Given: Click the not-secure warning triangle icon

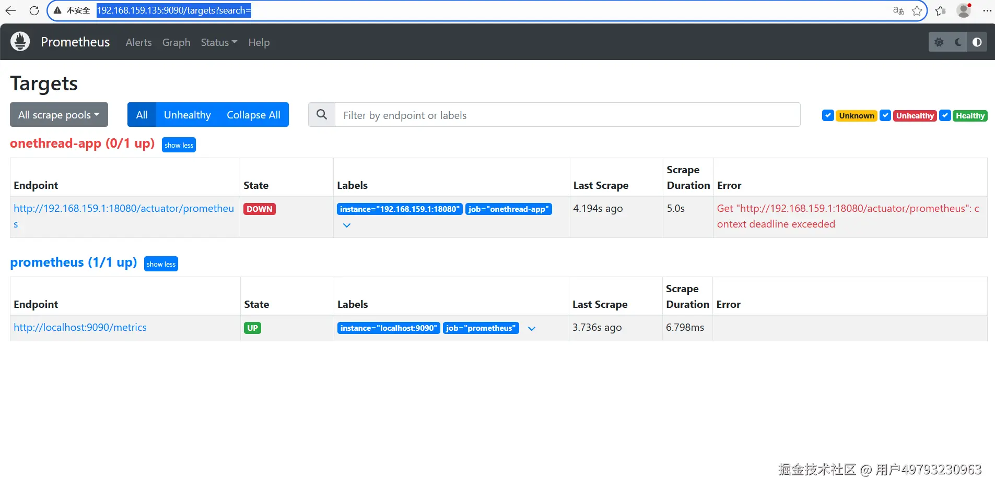Looking at the screenshot, I should click(x=57, y=10).
